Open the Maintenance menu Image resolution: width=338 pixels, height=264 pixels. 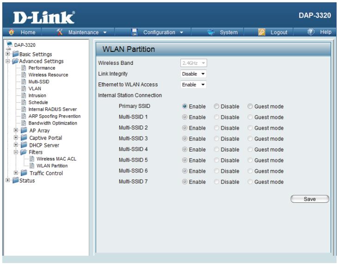[83, 32]
